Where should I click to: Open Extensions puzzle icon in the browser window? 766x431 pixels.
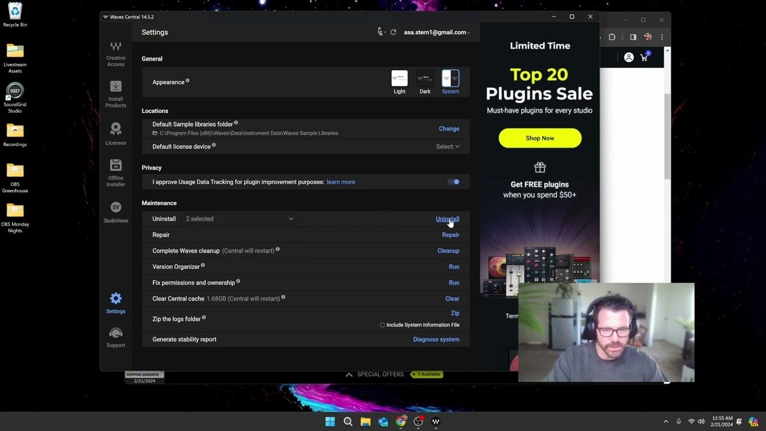click(612, 37)
